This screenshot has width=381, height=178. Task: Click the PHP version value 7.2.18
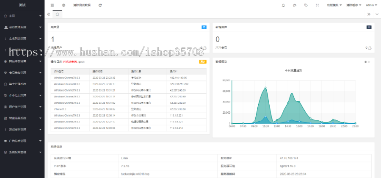click(125, 166)
